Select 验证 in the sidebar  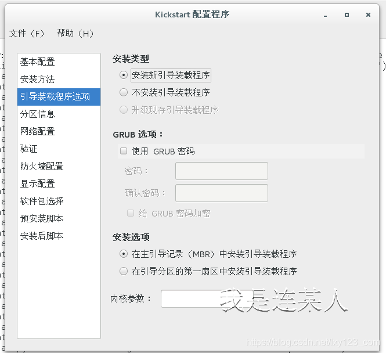coord(59,149)
